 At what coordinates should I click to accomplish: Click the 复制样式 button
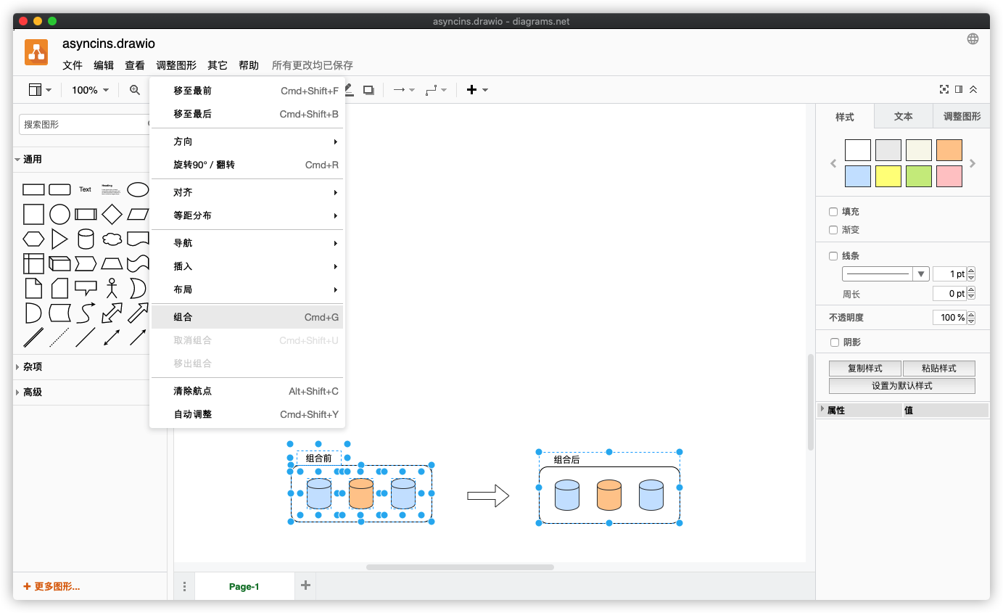point(864,369)
